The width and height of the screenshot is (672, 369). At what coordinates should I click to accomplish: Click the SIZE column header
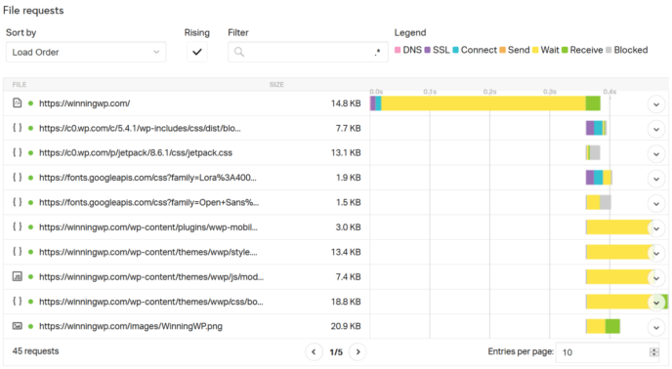(276, 84)
